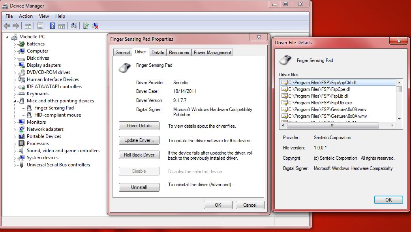The image size is (411, 232).
Task: Open the File menu
Action: pos(9,16)
